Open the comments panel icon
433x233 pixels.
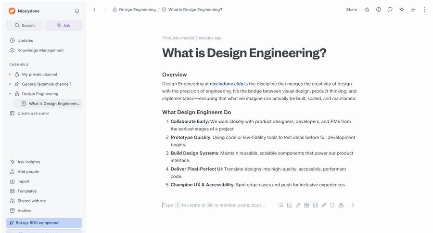[390, 10]
